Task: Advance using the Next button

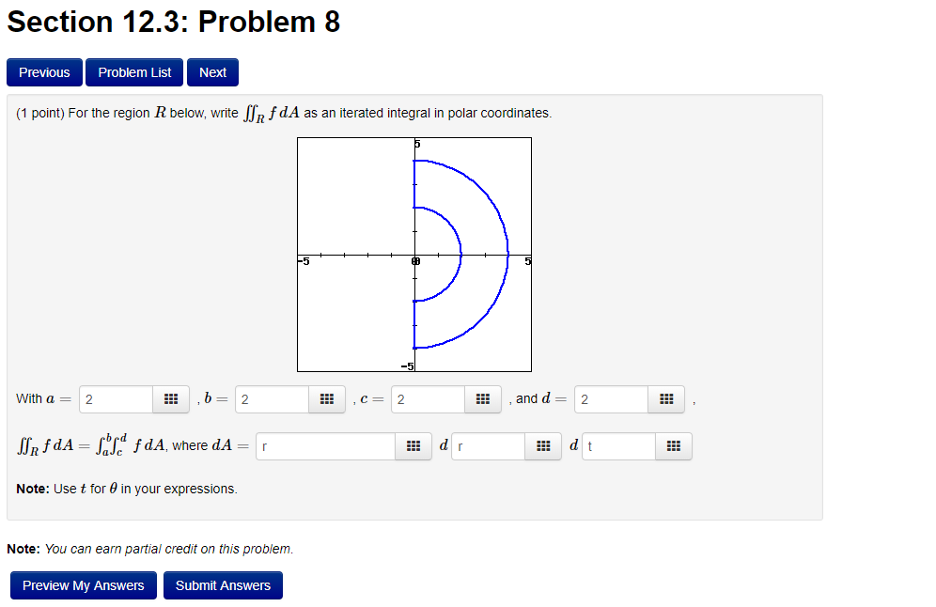Action: pyautogui.click(x=212, y=71)
